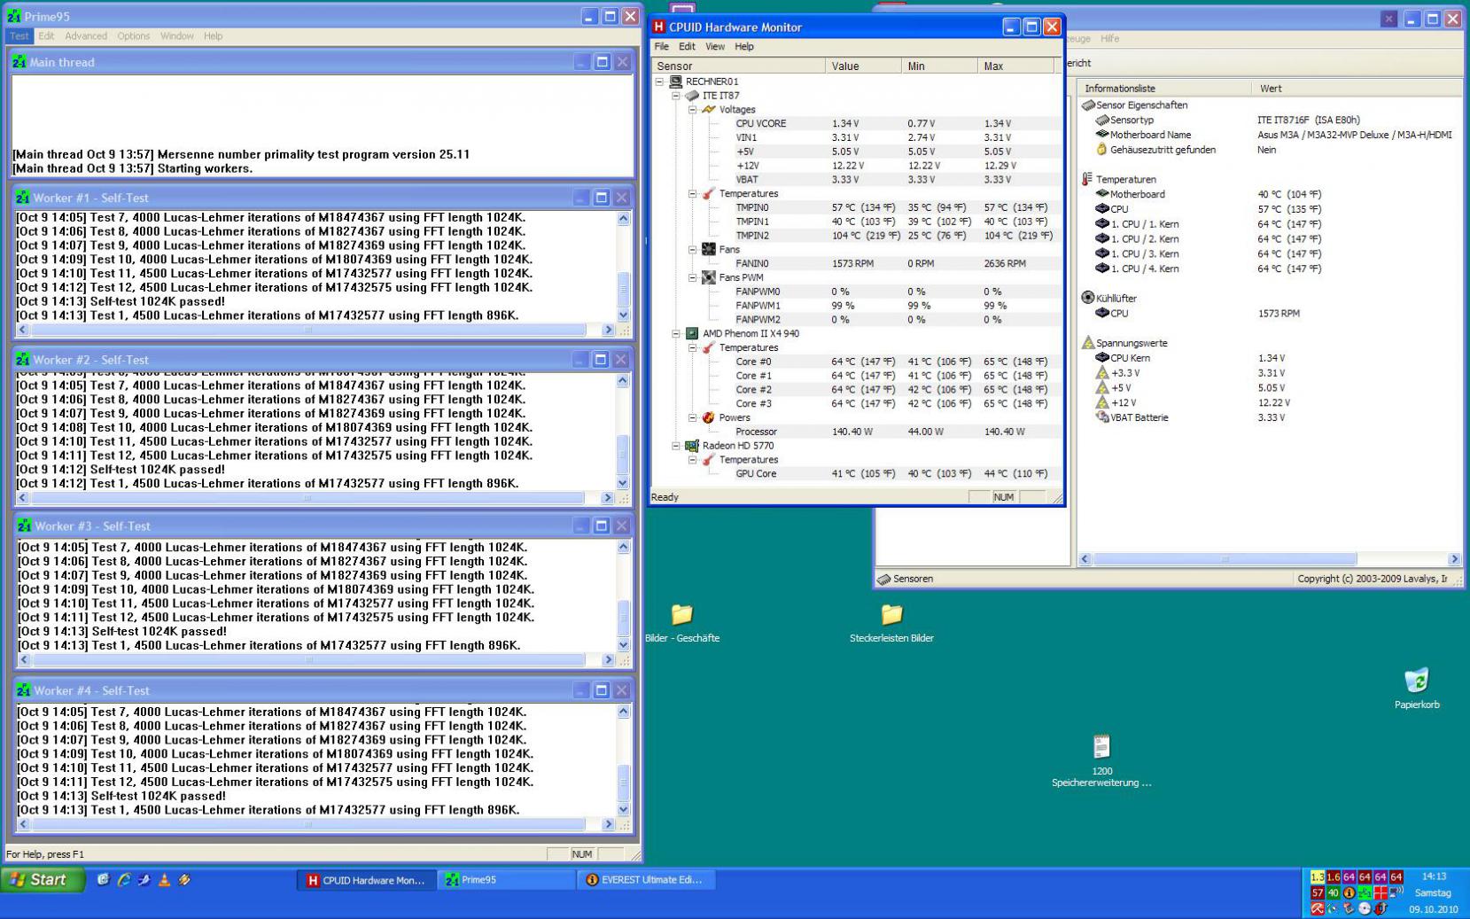Open the VLC media player quick-launch icon
Viewport: 1470px width, 919px height.
point(164,880)
